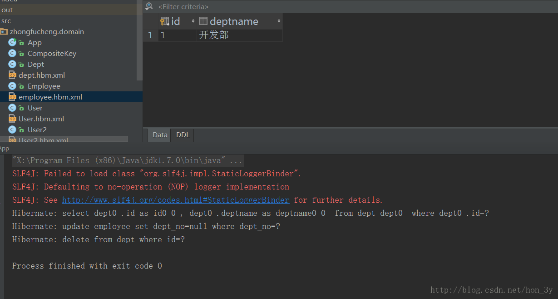This screenshot has width=558, height=299.
Task: Click the filter criteria search icon
Action: click(x=149, y=6)
